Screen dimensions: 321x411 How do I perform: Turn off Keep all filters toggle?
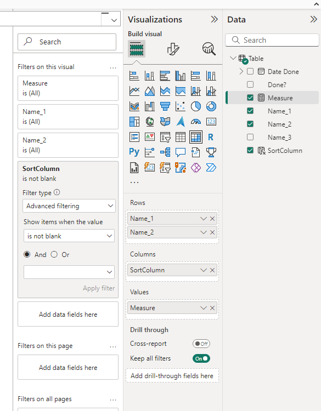click(201, 358)
